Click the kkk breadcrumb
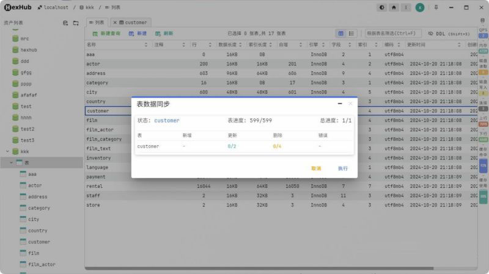The image size is (489, 274). coord(87,7)
